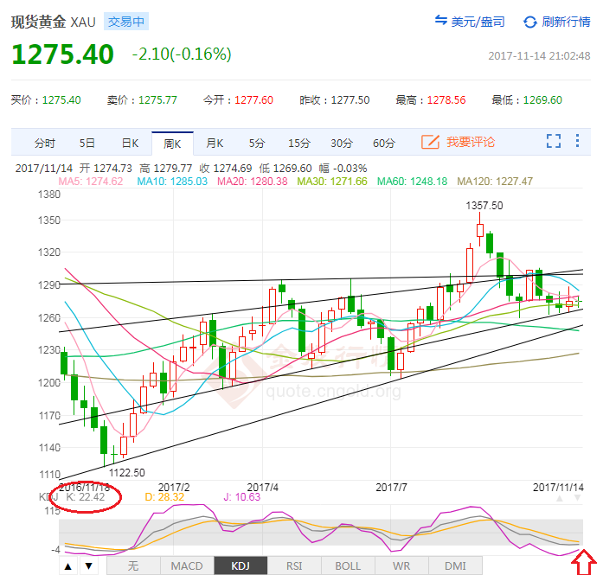Switch to the 分时 chart tab
Screen dimensions: 603x575
point(44,143)
